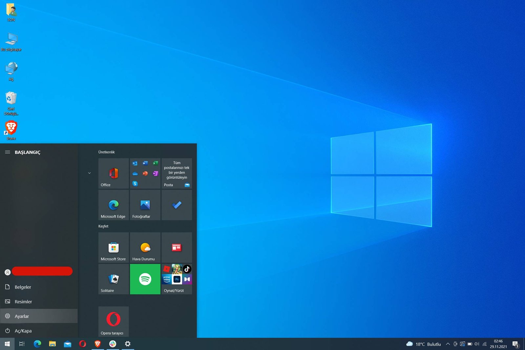The image size is (525, 350).
Task: Open the To Do checkmark tile
Action: click(177, 205)
